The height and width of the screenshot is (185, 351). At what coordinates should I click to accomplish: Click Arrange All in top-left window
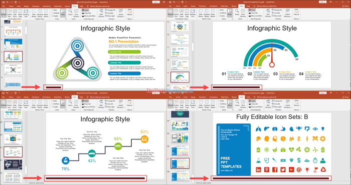(x=110, y=10)
